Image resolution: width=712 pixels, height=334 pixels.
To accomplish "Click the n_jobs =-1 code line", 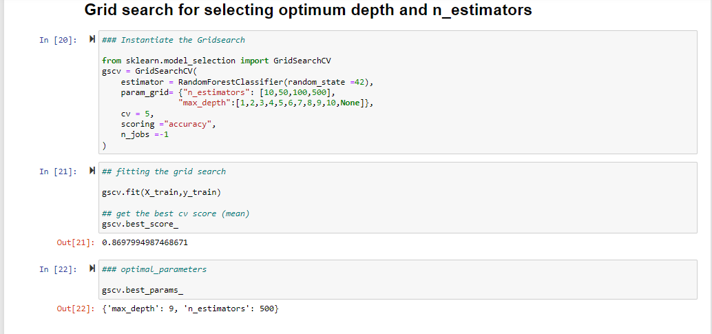I will click(145, 135).
